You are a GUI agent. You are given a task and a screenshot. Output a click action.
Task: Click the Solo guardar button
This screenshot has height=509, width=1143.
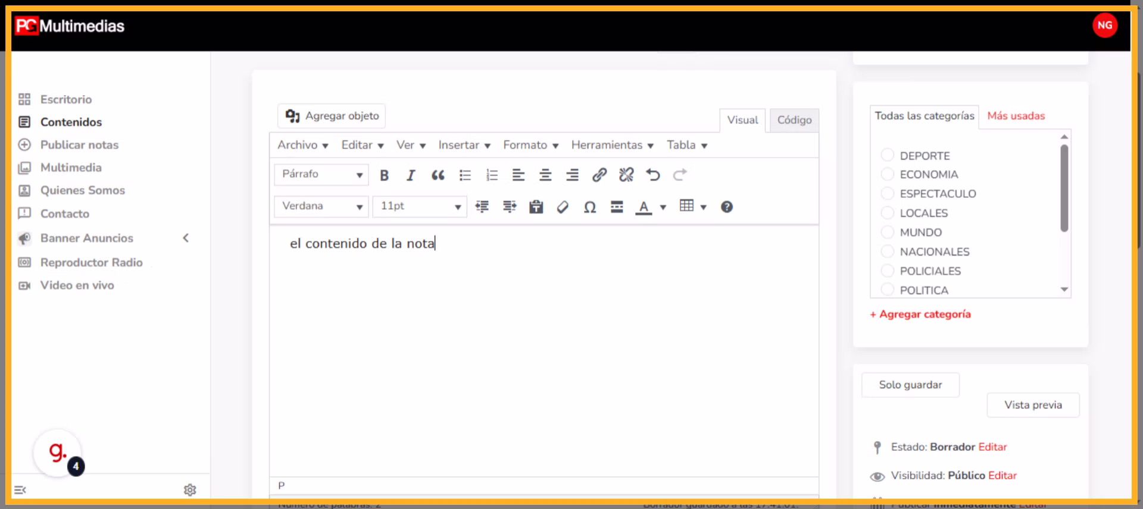[910, 385]
